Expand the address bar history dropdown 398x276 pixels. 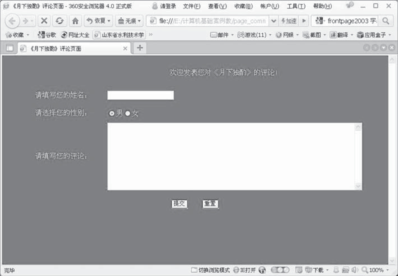pos(274,21)
